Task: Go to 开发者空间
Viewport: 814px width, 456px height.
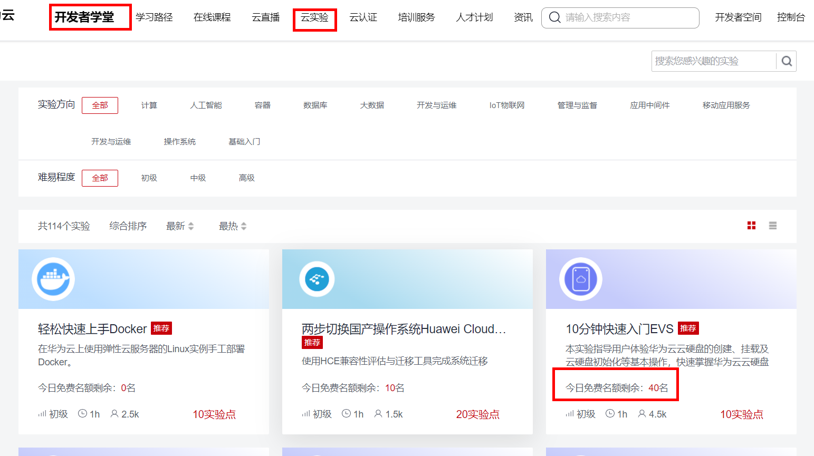Action: coord(739,17)
